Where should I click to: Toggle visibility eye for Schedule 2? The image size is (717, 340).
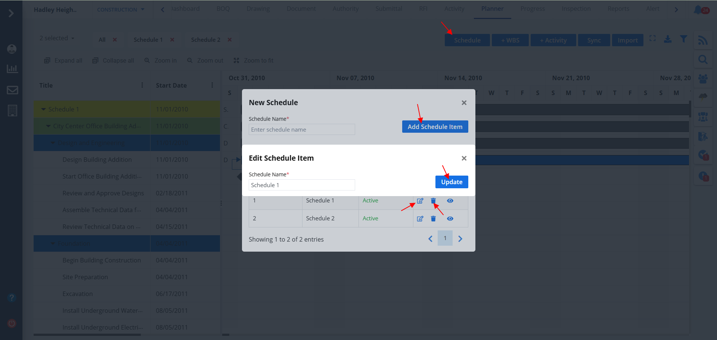pos(450,219)
